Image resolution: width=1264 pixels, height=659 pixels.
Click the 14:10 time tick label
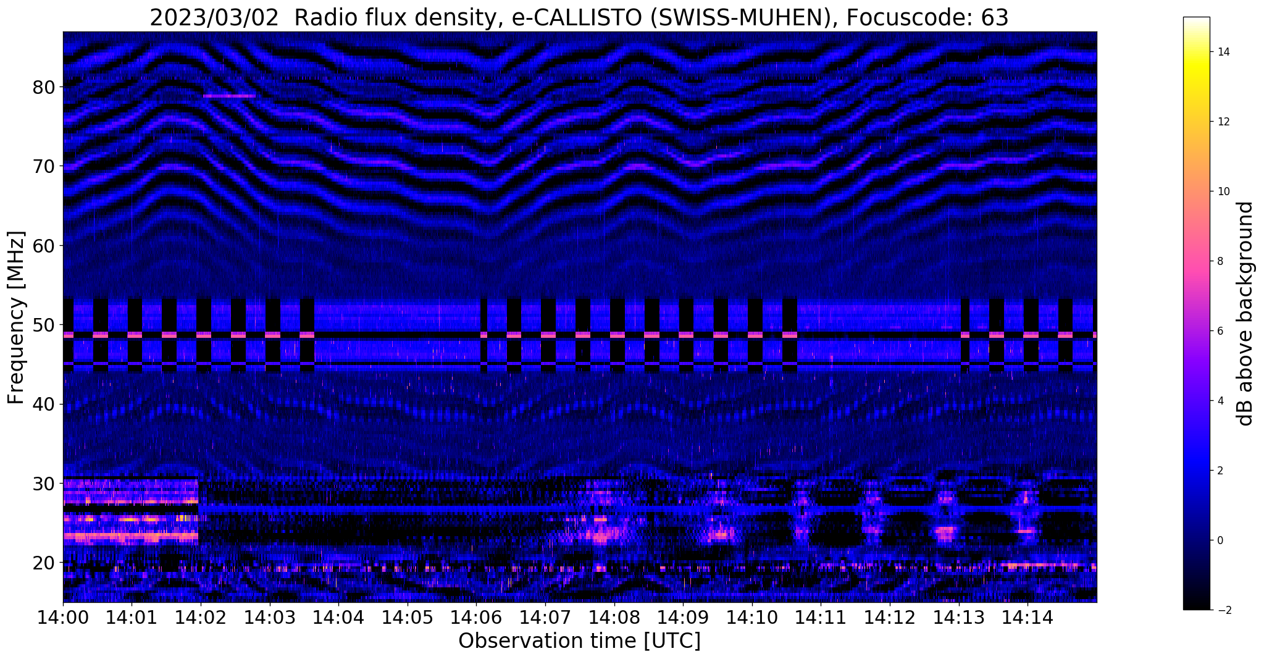tap(752, 616)
